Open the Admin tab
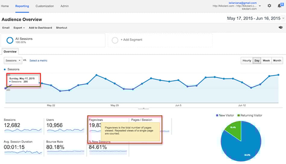 pyautogui.click(x=64, y=6)
